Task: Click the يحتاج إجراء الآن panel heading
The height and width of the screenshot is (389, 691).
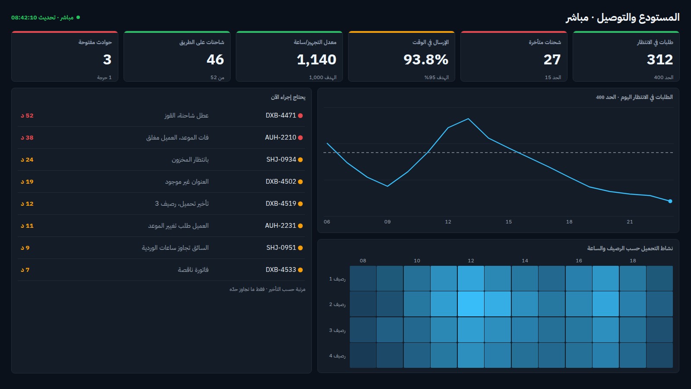Action: pos(288,97)
